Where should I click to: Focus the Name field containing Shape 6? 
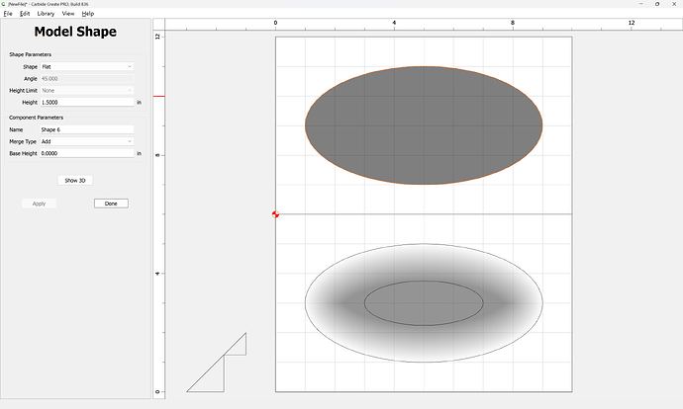coord(86,129)
